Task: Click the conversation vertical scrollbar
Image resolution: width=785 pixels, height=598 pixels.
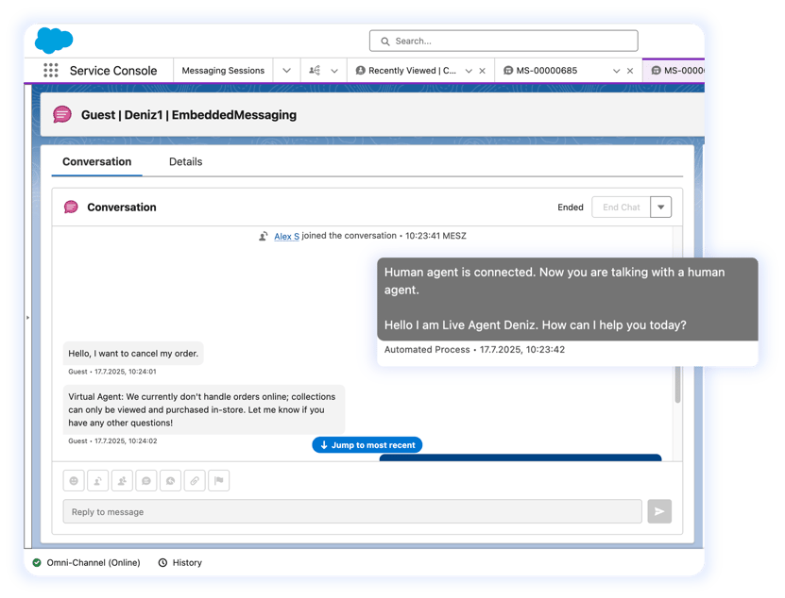Action: (677, 384)
